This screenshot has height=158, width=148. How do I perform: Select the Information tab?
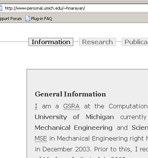51,42
